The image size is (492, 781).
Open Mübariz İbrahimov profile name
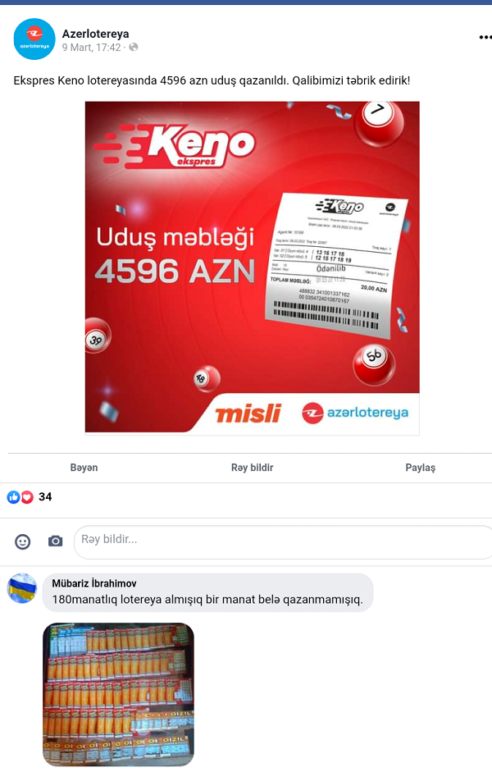[x=94, y=583]
